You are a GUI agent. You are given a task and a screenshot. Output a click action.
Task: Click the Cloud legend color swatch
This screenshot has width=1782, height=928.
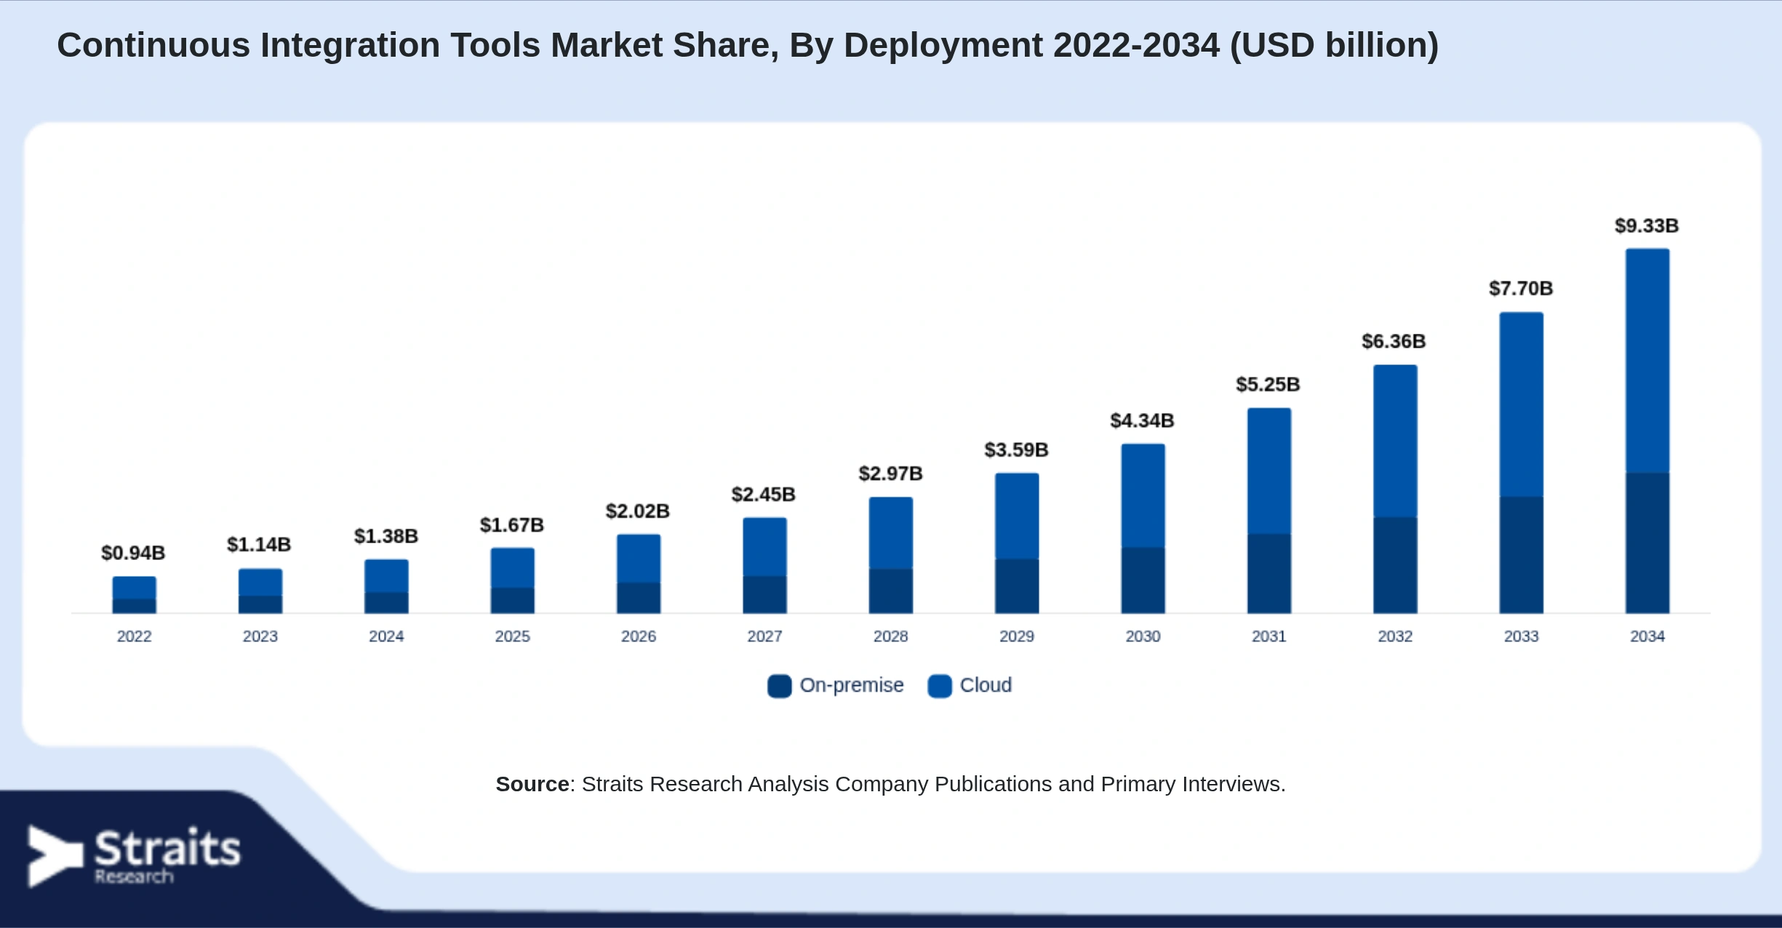point(940,687)
